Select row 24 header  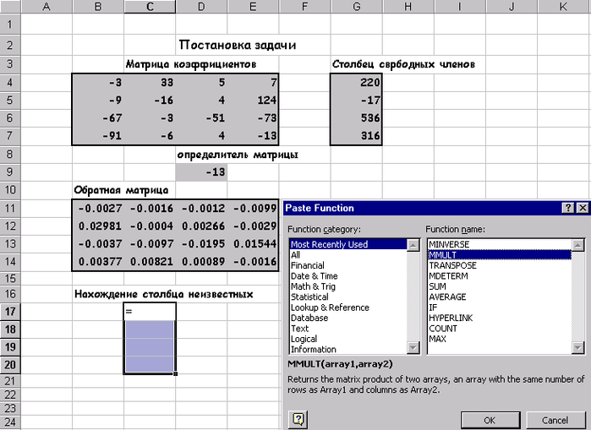click(x=10, y=422)
